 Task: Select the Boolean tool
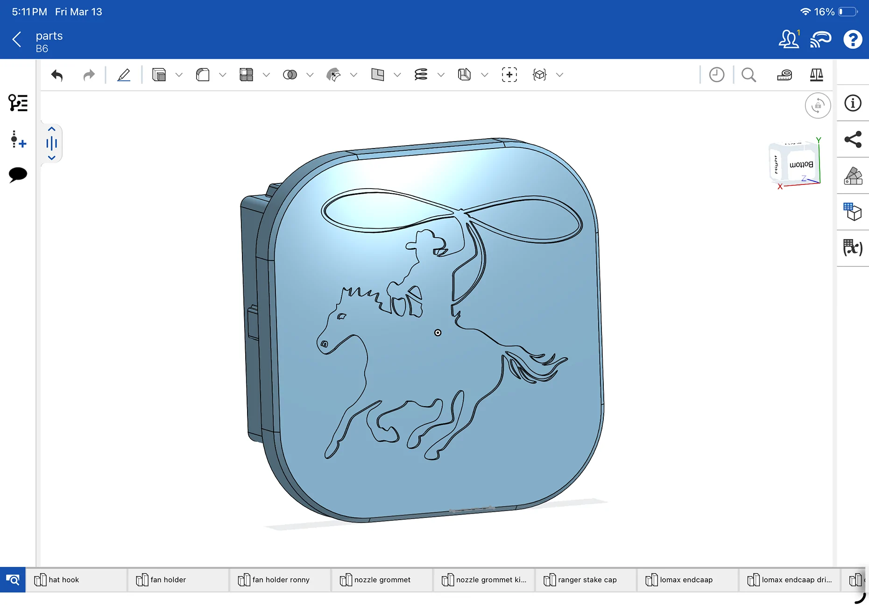(x=290, y=75)
